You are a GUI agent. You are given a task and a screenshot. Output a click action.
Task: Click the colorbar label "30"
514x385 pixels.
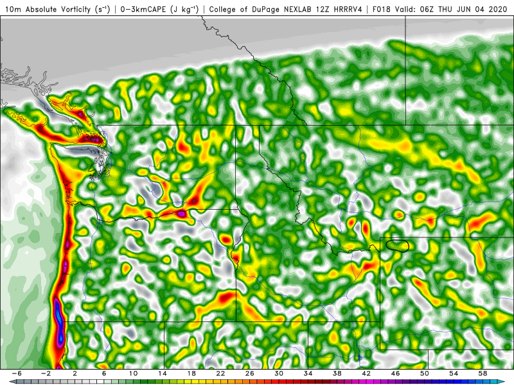[279, 373]
